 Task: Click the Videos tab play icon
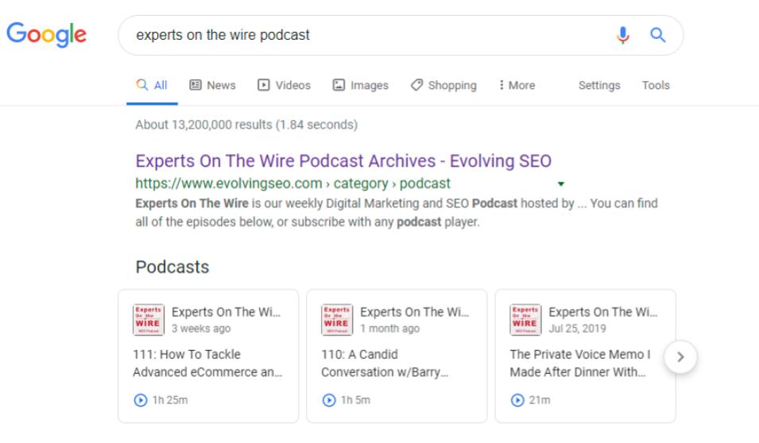coord(263,85)
